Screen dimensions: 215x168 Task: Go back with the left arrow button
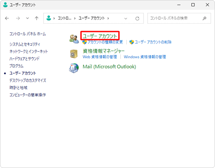coord(7,18)
